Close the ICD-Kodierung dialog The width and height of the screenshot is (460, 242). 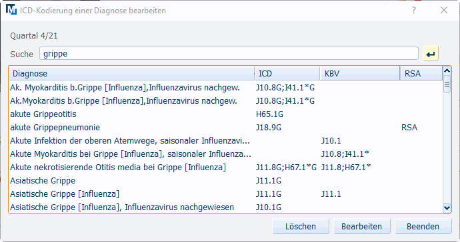444,10
